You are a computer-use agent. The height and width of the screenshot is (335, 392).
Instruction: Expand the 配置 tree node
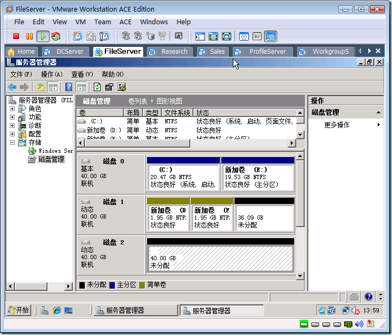click(12, 134)
